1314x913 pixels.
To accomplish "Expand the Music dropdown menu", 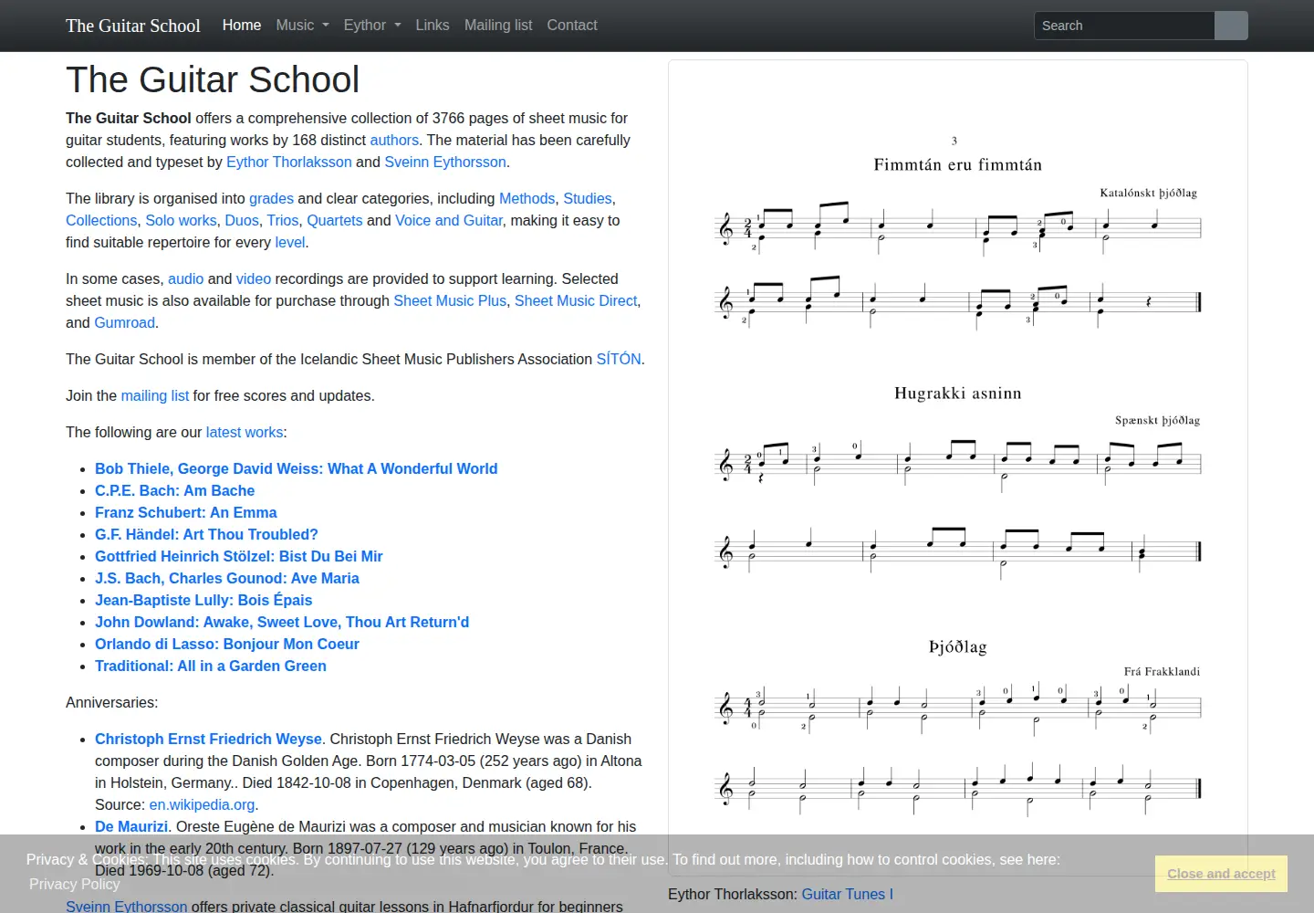I will (302, 26).
